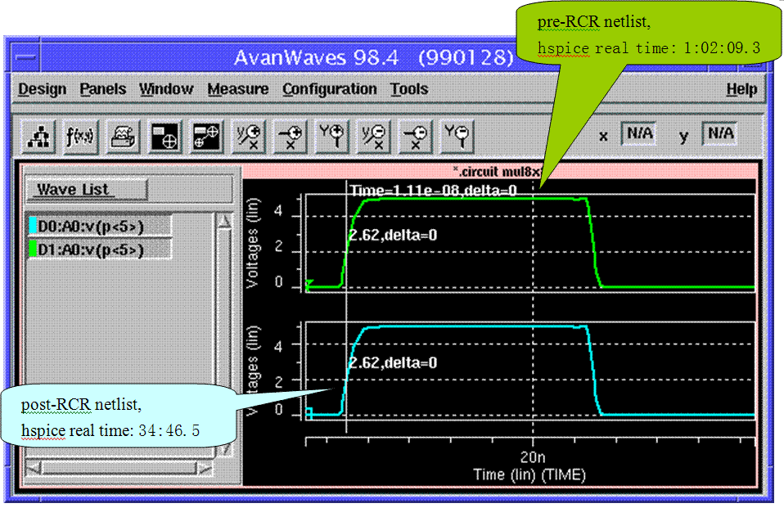Zoom out on Y axis only
784x517 pixels.
(x=457, y=136)
